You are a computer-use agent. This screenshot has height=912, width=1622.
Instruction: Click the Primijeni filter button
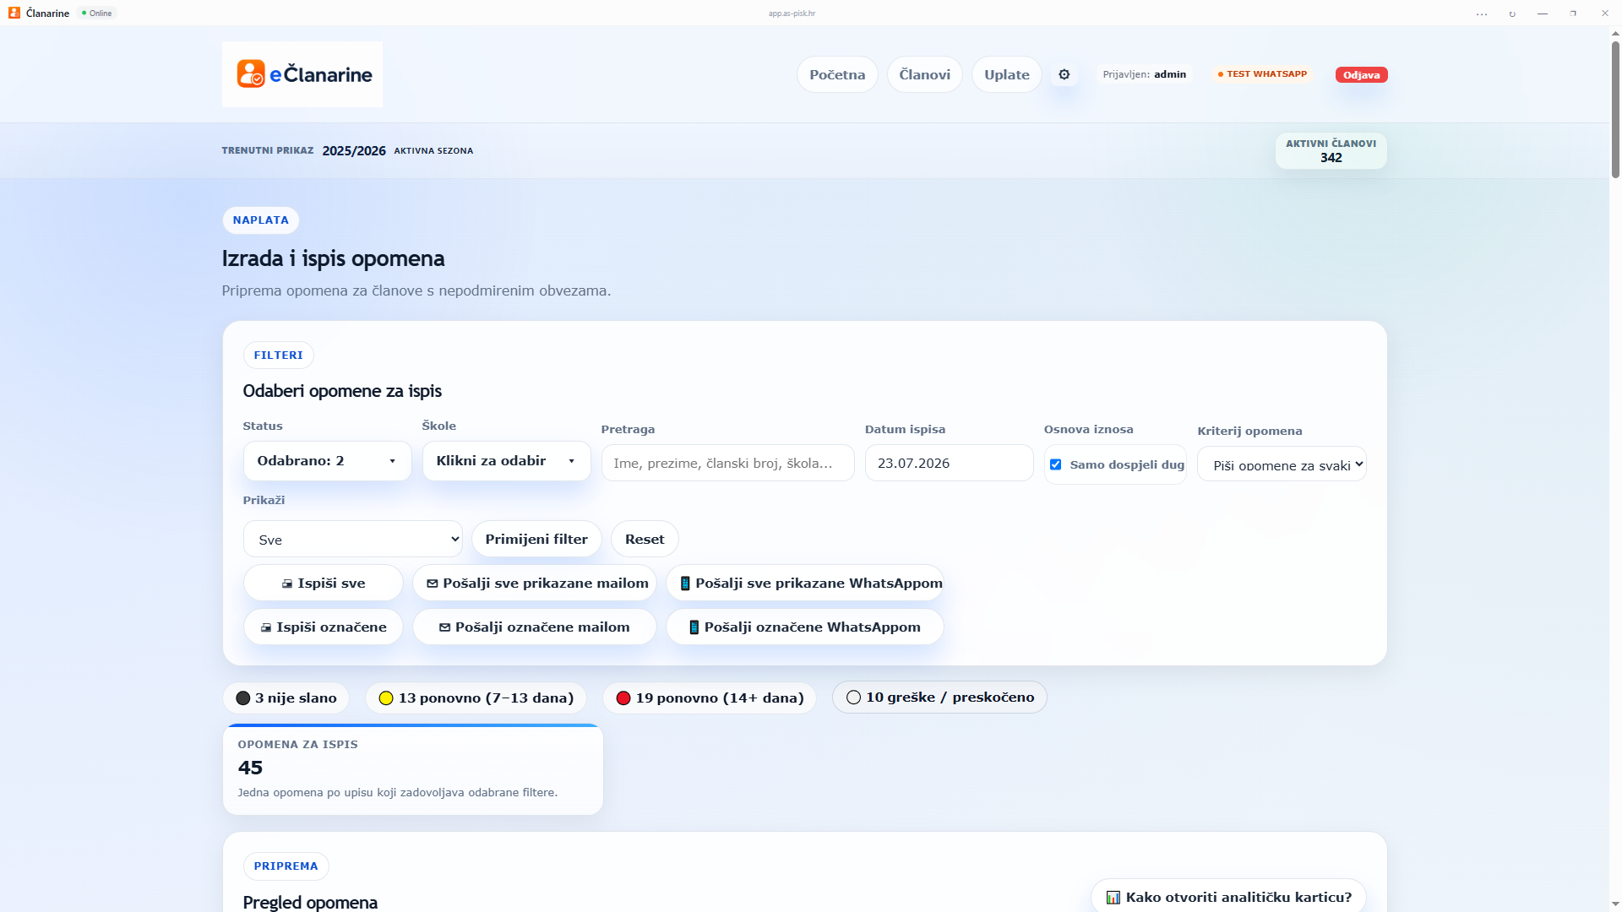click(x=536, y=540)
